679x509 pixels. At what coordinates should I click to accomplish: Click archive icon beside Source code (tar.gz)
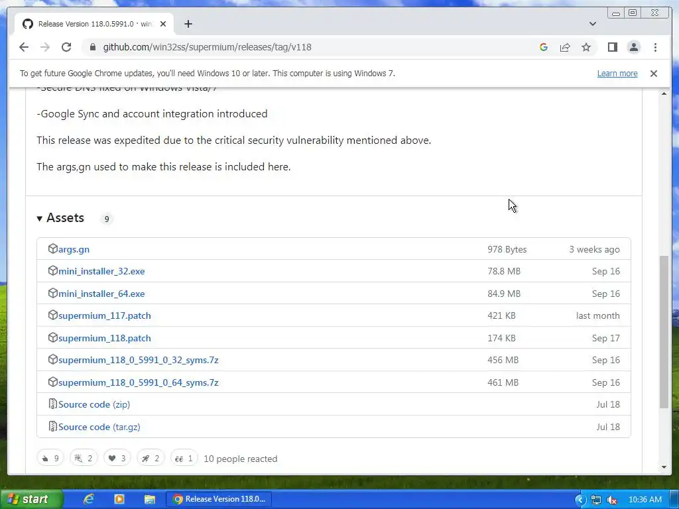point(52,426)
